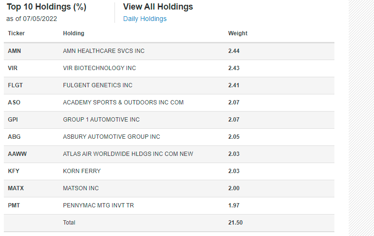Select ATLAS AIR WORLDWIDE HLDGS INC COM NEW
The width and height of the screenshot is (374, 236).
pyautogui.click(x=128, y=154)
